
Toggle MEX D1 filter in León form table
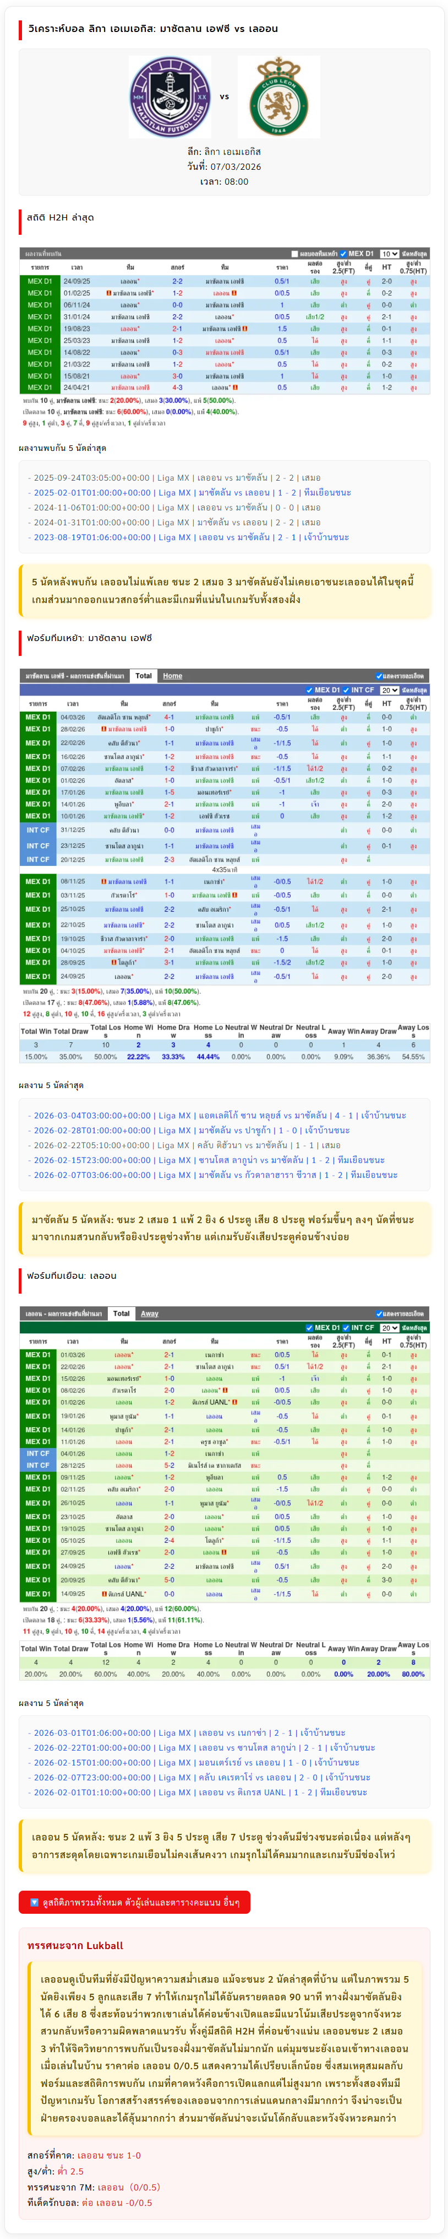(309, 1327)
